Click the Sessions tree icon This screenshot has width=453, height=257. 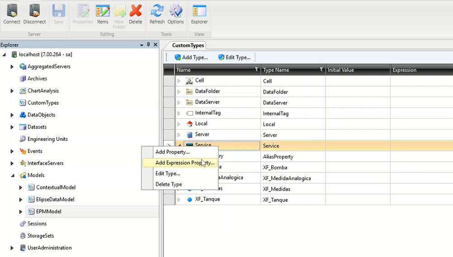(23, 224)
